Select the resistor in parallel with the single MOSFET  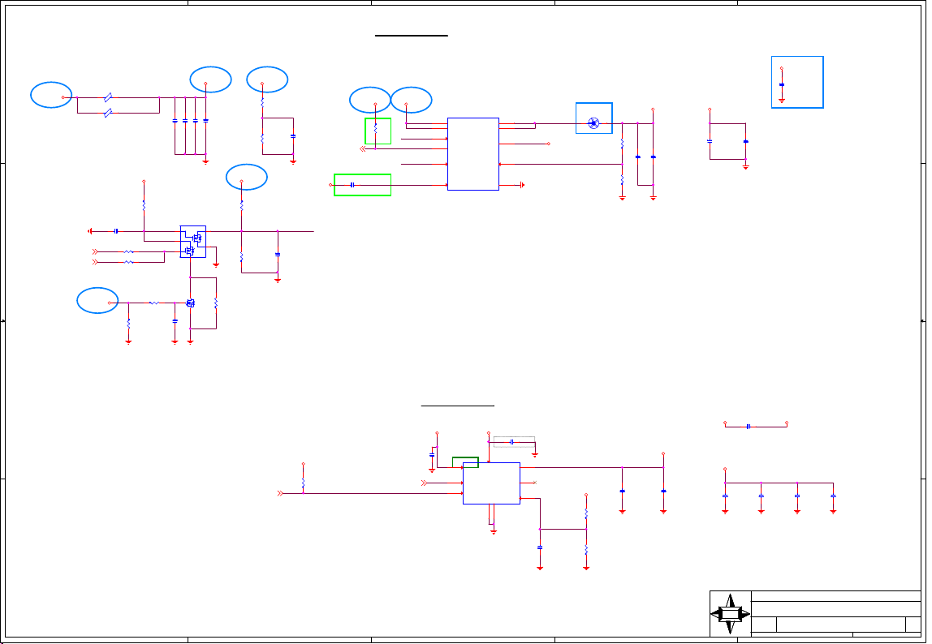click(216, 303)
